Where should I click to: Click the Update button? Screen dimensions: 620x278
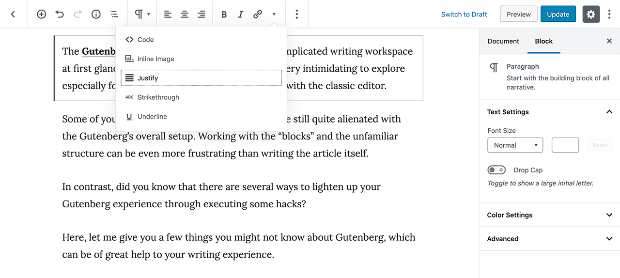(558, 15)
